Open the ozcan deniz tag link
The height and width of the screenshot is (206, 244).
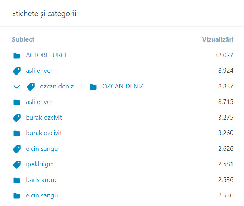pyautogui.click(x=57, y=86)
